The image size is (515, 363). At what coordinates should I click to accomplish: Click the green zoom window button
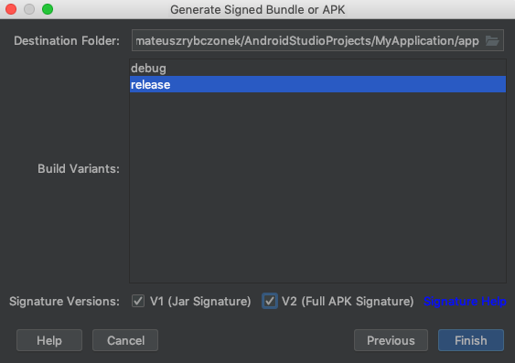coord(48,9)
